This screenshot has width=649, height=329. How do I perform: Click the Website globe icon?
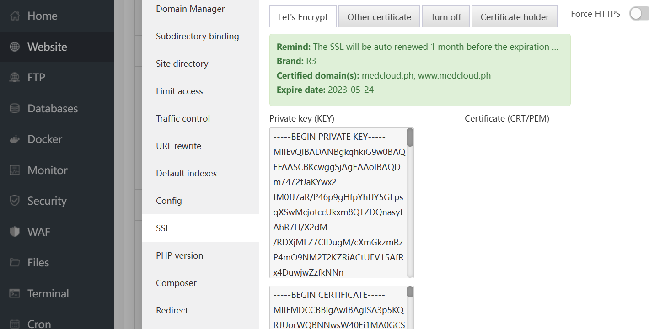click(x=15, y=47)
